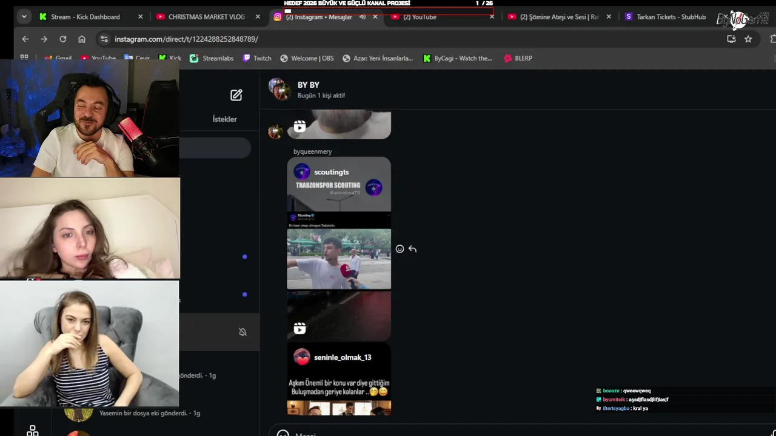
Task: Open the browser home page
Action: (82, 39)
